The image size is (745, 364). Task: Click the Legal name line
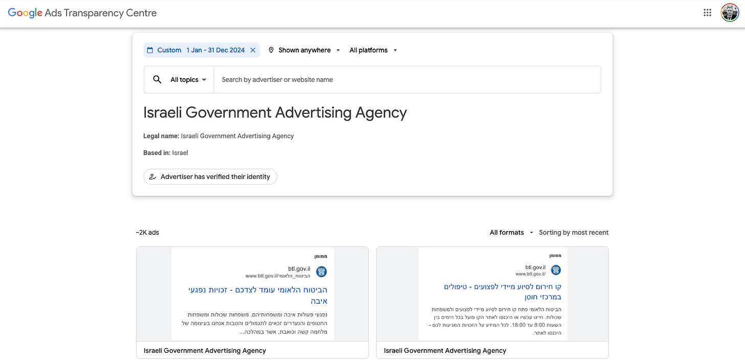pos(218,136)
